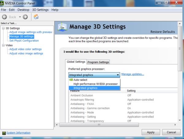Switch to the Global Settings tab
Viewport: 184px width, 139px height.
click(76, 62)
